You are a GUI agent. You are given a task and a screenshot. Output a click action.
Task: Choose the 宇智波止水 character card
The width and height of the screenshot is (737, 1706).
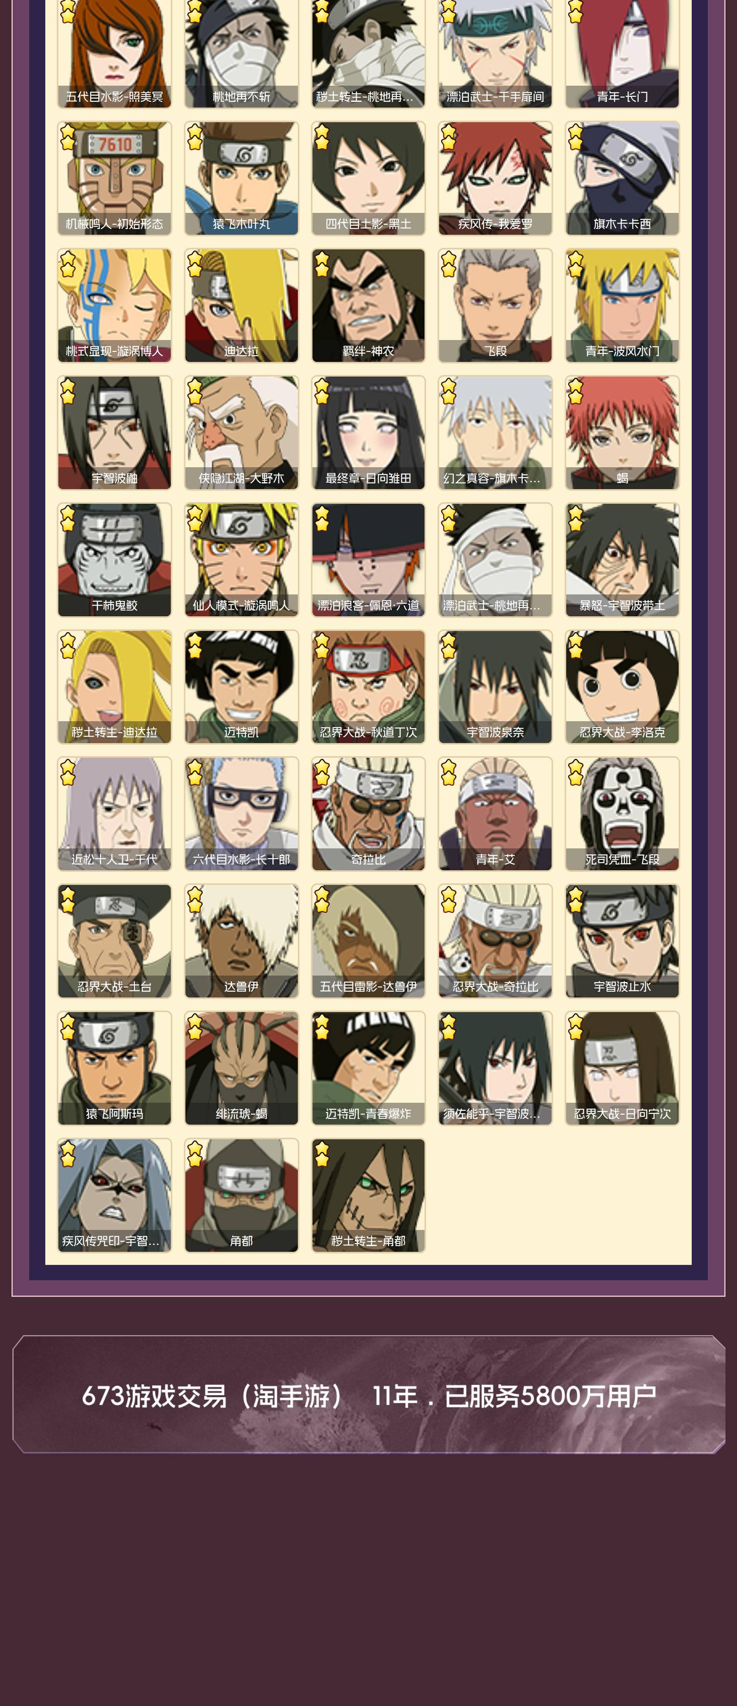[x=622, y=941]
